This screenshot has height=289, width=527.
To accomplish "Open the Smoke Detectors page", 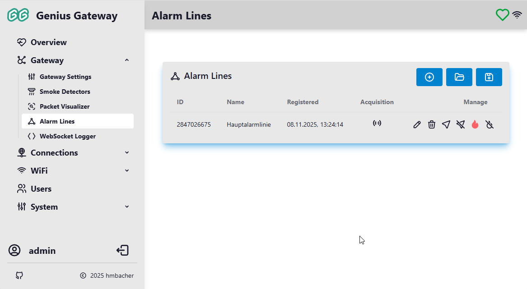I will 65,92.
